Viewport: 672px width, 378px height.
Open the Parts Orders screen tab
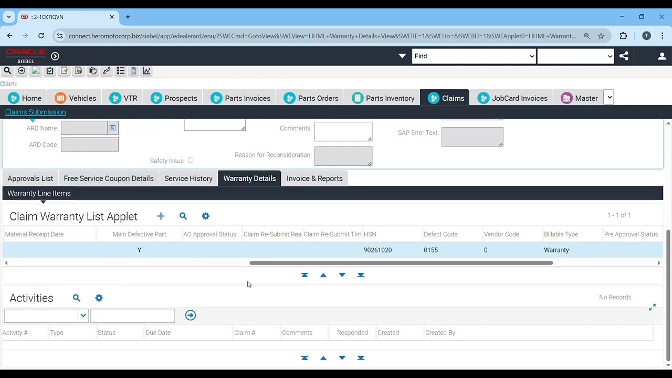tap(311, 98)
